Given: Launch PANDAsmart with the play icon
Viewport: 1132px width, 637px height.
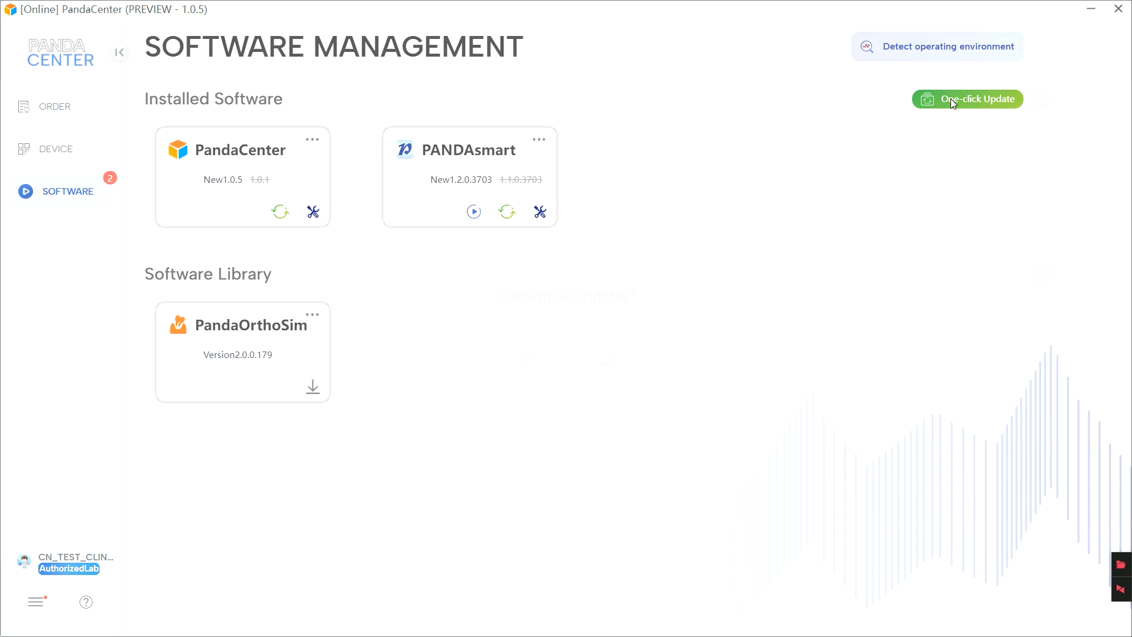Looking at the screenshot, I should 474,212.
